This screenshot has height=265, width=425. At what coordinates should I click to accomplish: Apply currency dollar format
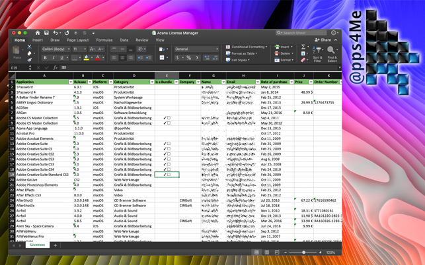tap(177, 57)
